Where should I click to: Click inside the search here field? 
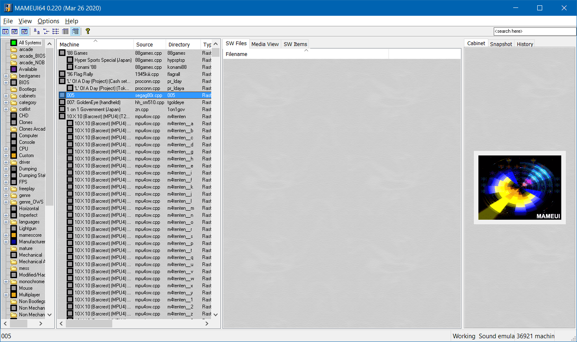[x=535, y=31]
